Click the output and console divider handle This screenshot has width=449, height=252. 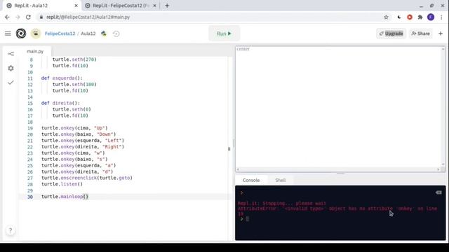[340, 174]
